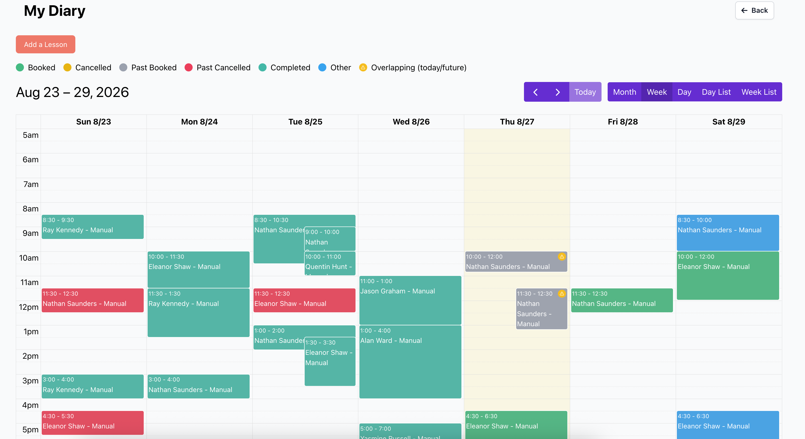Click the 'Aug 23 – 29, 2026' date range title
Viewport: 805px width, 439px height.
coord(72,92)
